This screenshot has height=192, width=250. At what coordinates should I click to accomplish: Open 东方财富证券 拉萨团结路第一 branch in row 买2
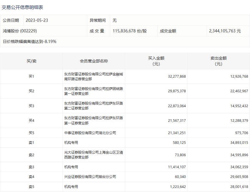[x=94, y=91]
